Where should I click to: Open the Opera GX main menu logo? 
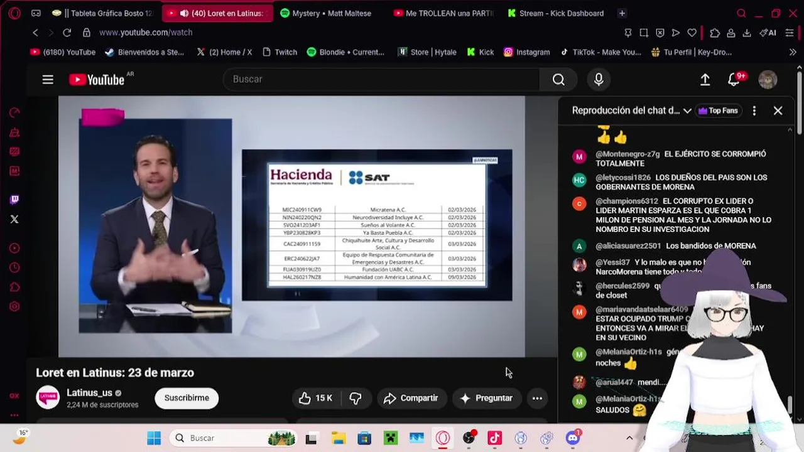tap(14, 13)
